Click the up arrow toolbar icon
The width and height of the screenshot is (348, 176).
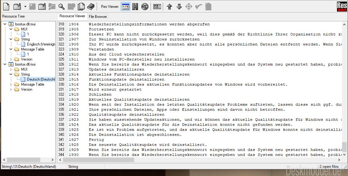169,7
